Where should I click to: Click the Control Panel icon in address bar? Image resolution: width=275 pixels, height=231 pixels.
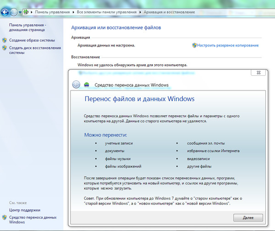pyautogui.click(x=26, y=12)
